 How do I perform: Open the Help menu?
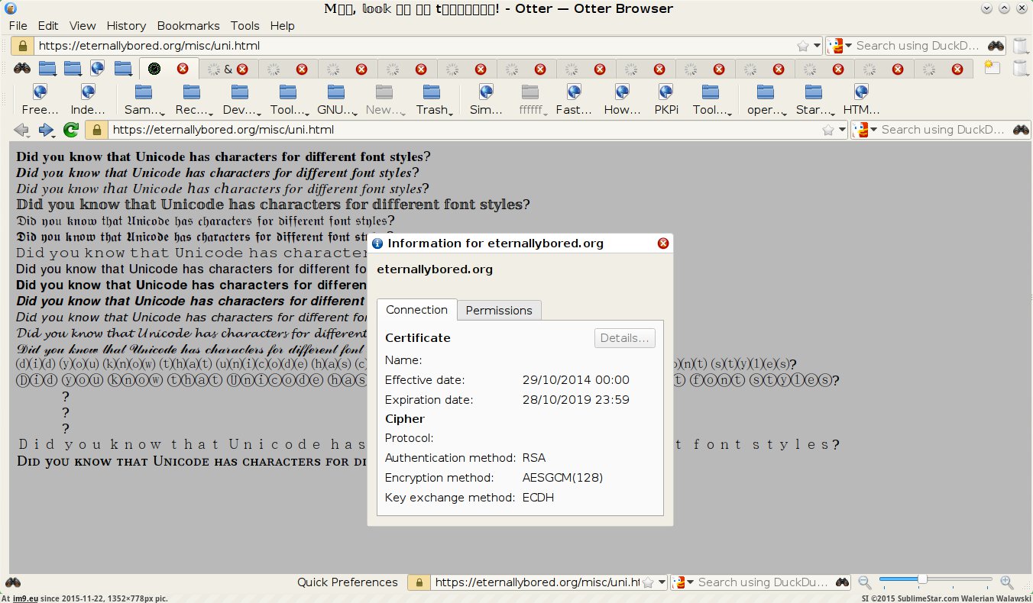(282, 26)
